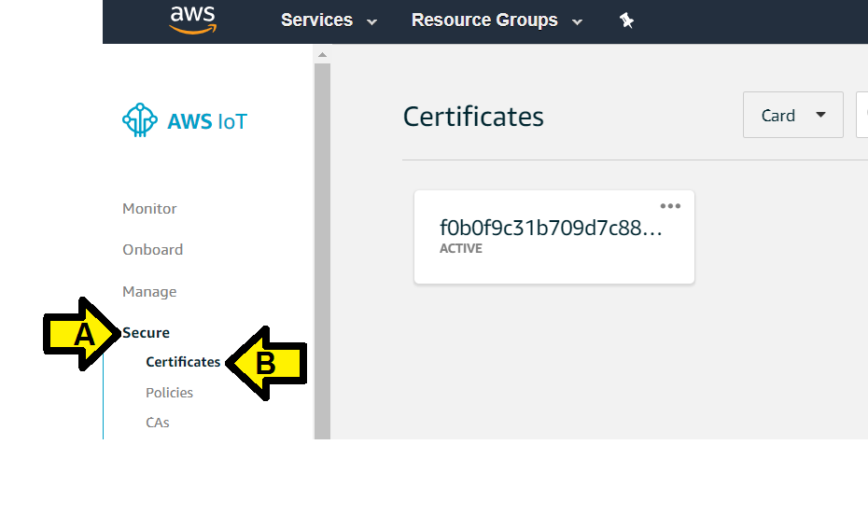Viewport: 868px width, 528px height.
Task: Click the Certificates page heading
Action: (473, 117)
